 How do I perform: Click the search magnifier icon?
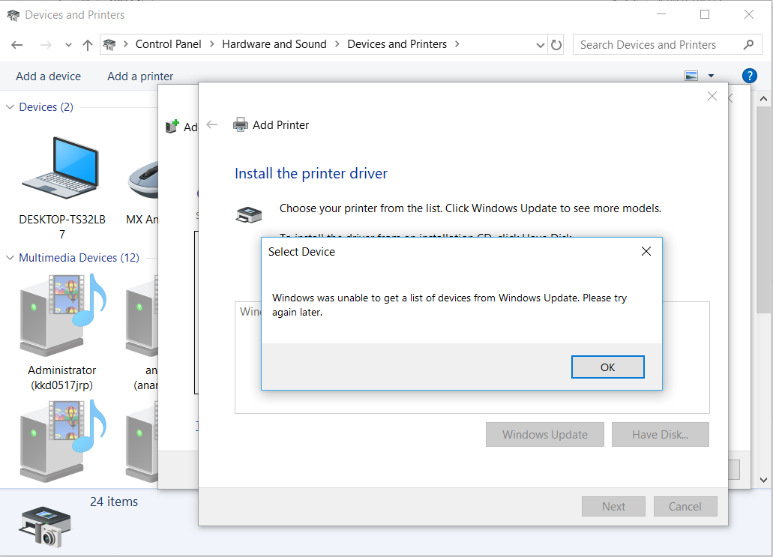pos(748,45)
